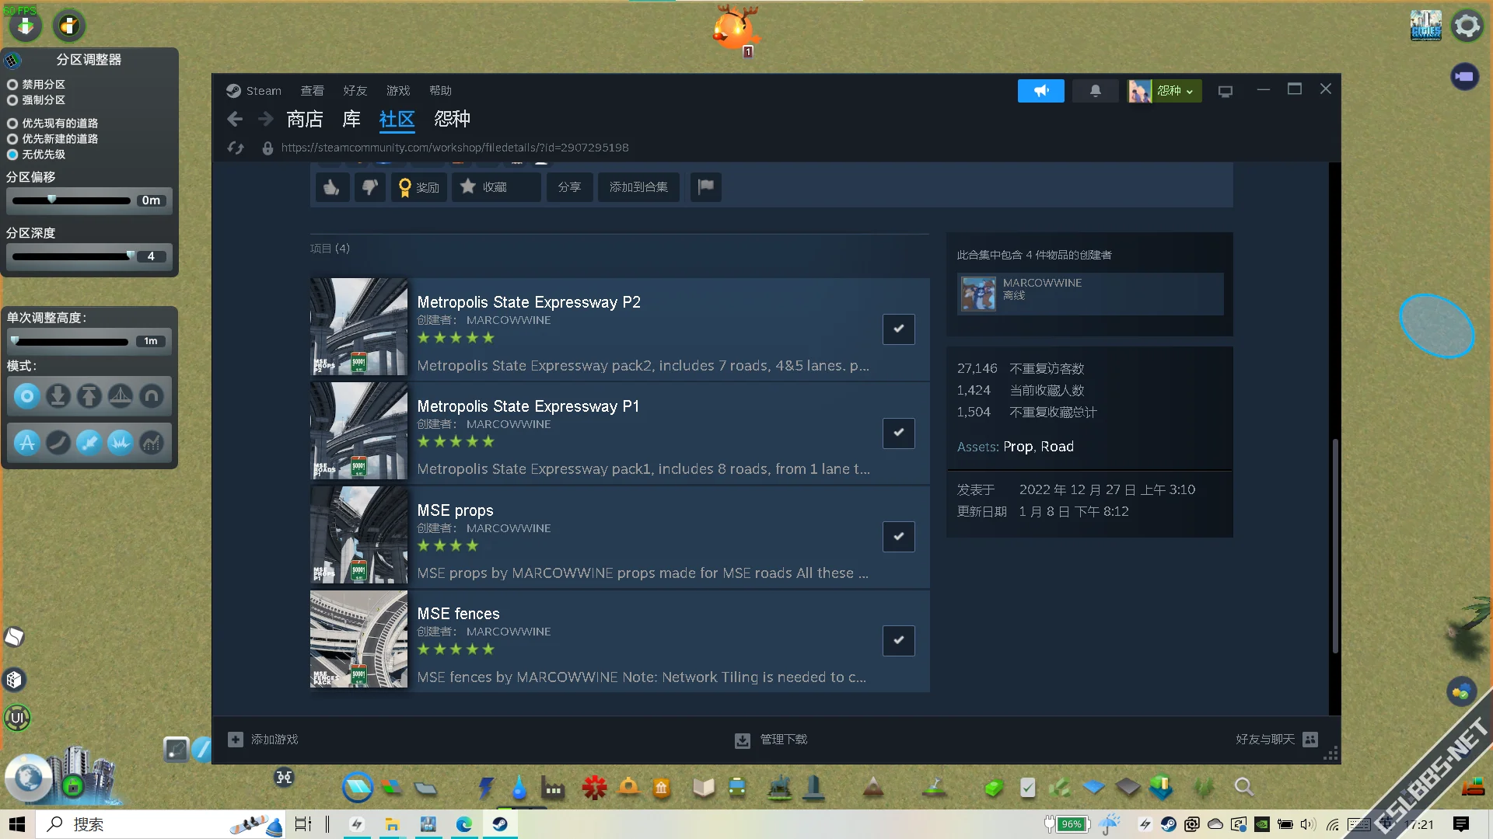Screen dimensions: 1493x839
Task: Switch to the 社区 tab
Action: click(x=397, y=119)
